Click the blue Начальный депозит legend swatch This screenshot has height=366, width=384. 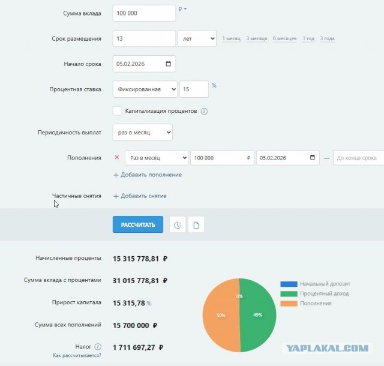[289, 284]
